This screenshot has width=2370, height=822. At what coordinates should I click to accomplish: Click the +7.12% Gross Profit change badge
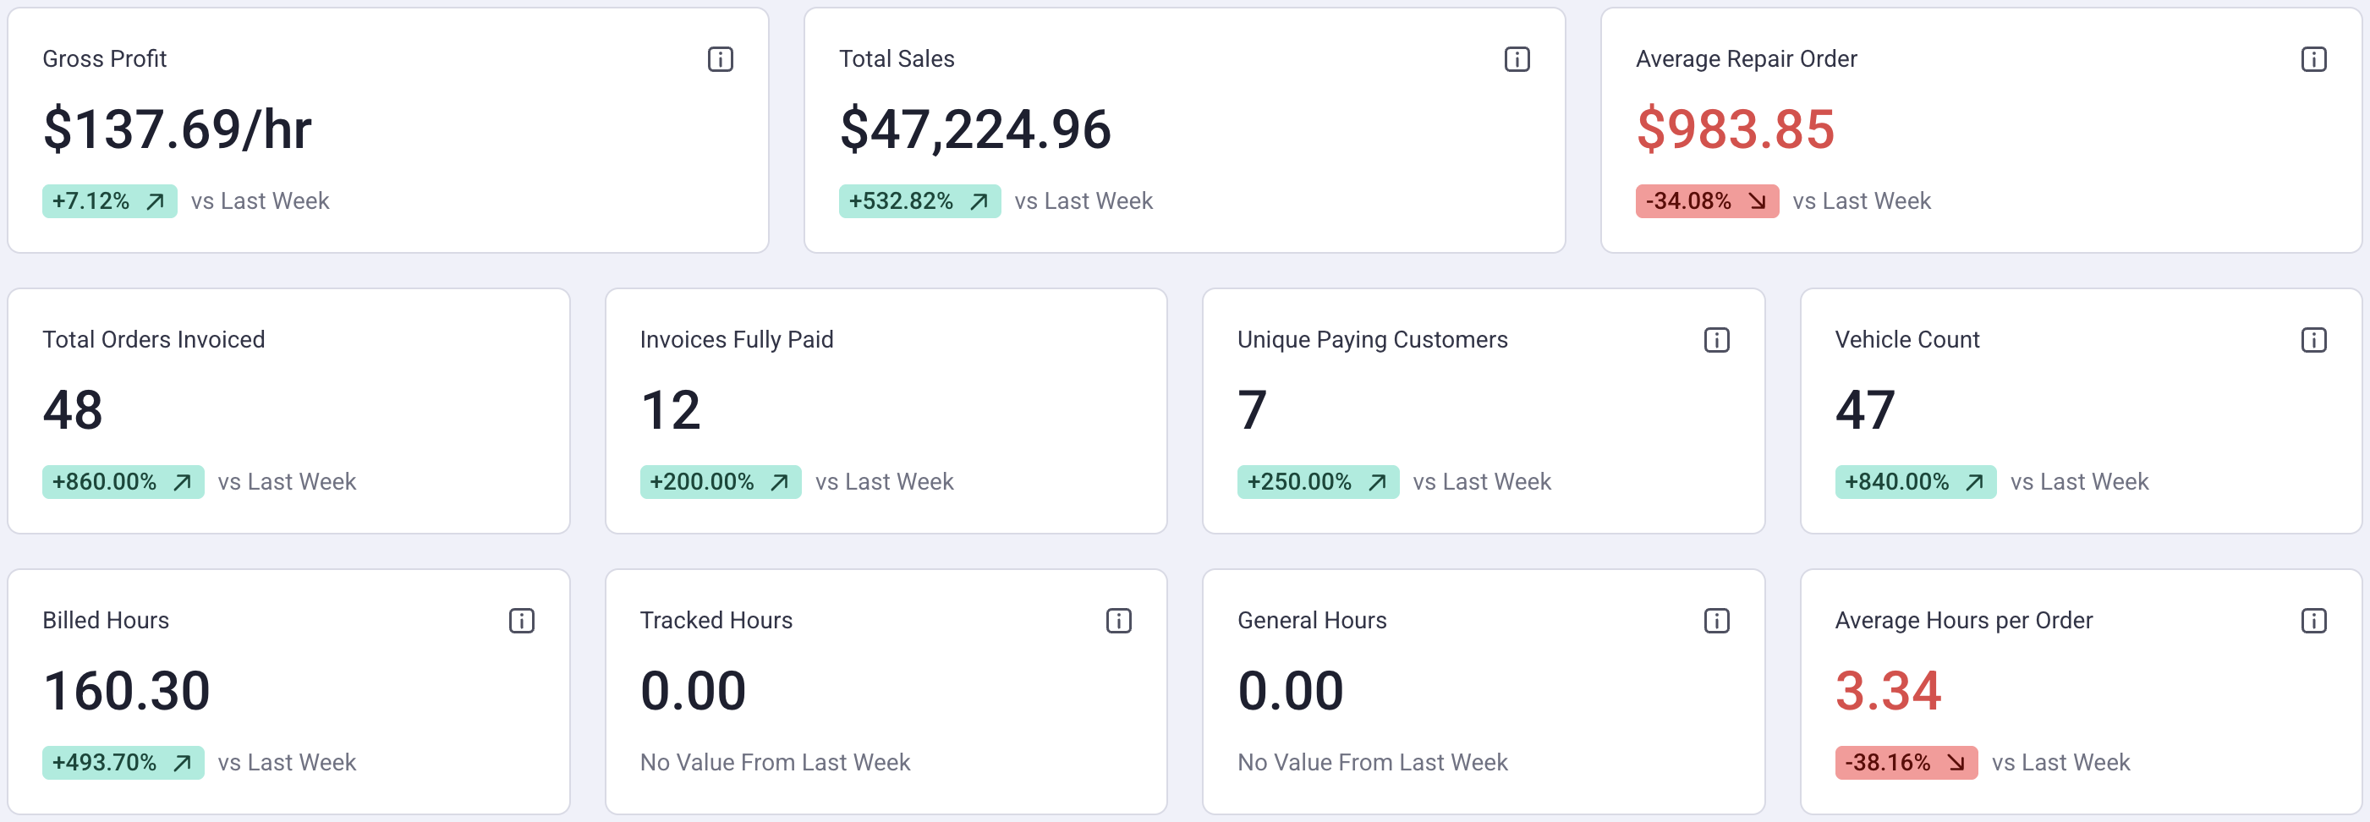(109, 201)
